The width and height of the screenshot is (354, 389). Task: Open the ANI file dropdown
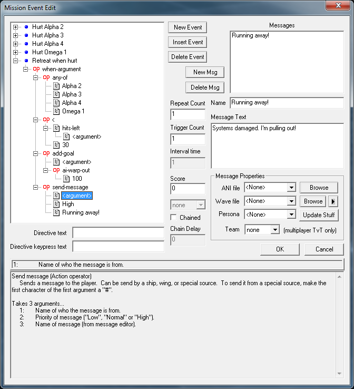tap(291, 187)
